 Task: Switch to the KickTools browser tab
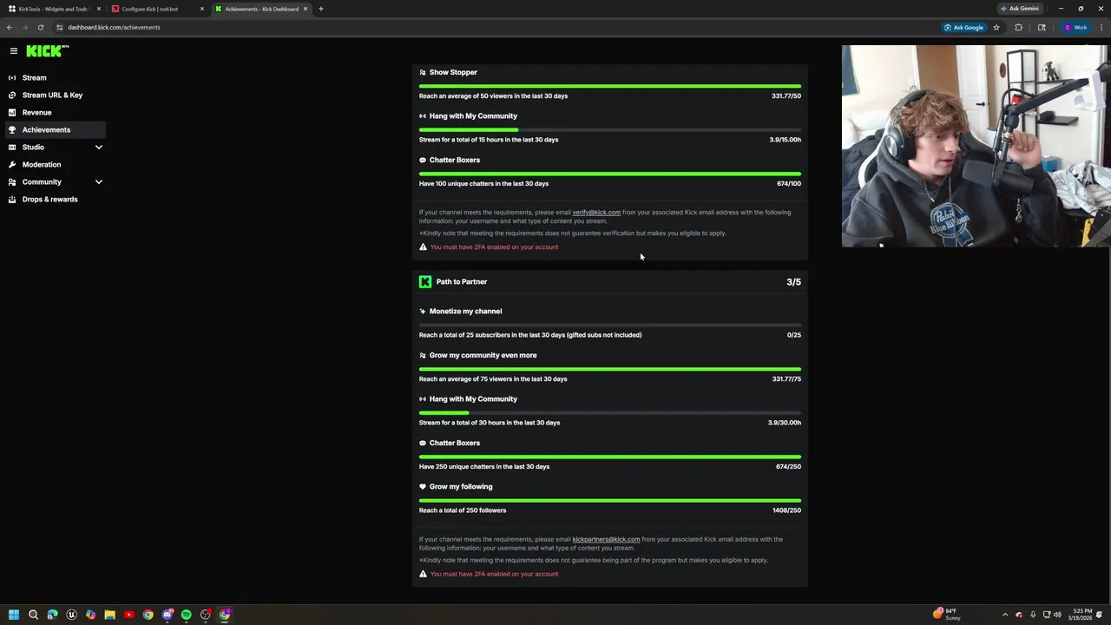53,9
